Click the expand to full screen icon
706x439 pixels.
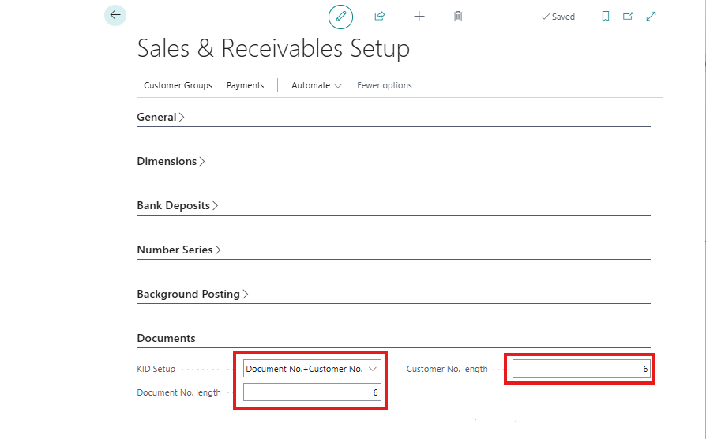tap(652, 17)
